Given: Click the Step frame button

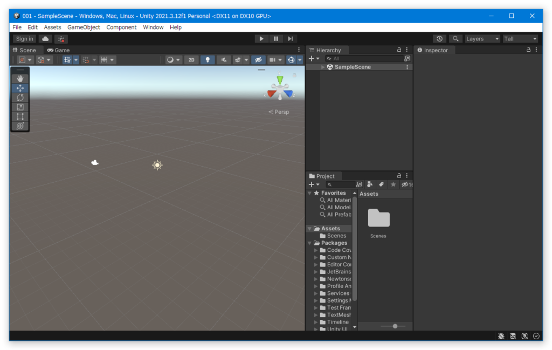Looking at the screenshot, I should pos(290,39).
